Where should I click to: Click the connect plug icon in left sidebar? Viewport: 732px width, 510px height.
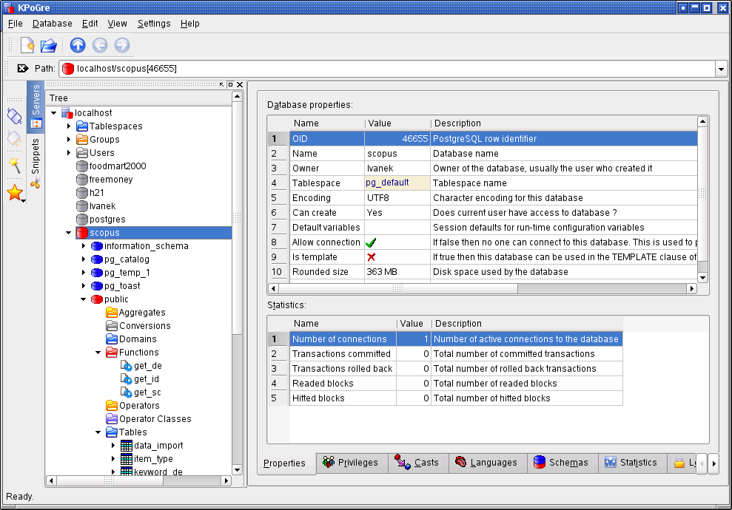point(15,116)
